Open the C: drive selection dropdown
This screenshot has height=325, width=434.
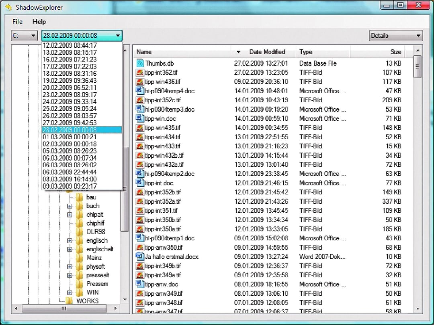(x=24, y=36)
